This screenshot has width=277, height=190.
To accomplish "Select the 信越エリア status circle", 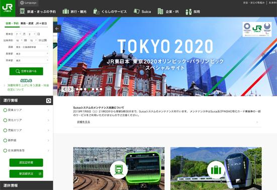I will pyautogui.click(x=5, y=130).
